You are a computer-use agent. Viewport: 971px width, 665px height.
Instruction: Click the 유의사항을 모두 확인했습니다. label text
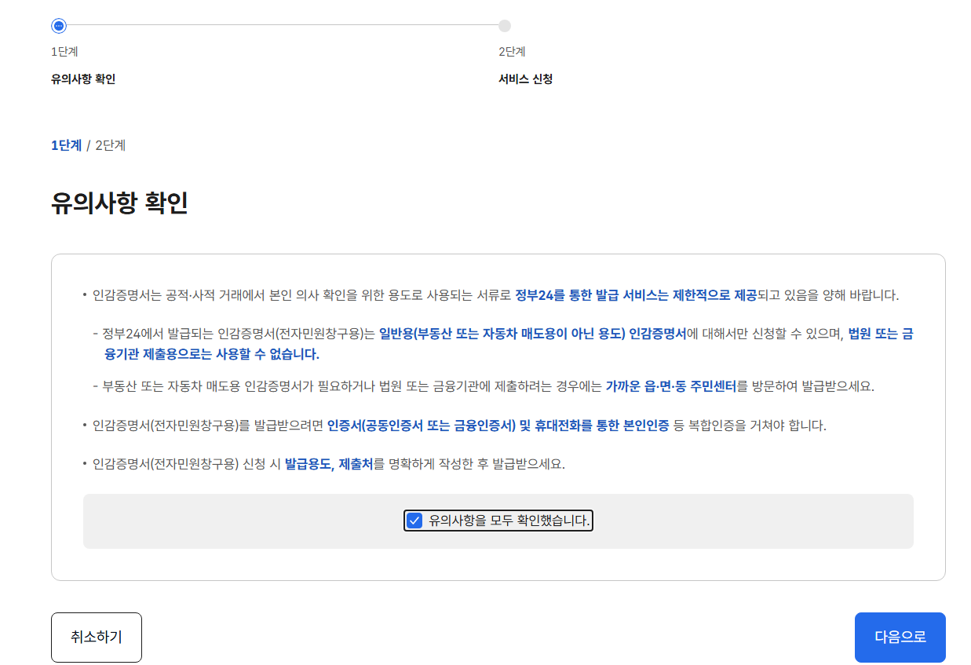509,521
